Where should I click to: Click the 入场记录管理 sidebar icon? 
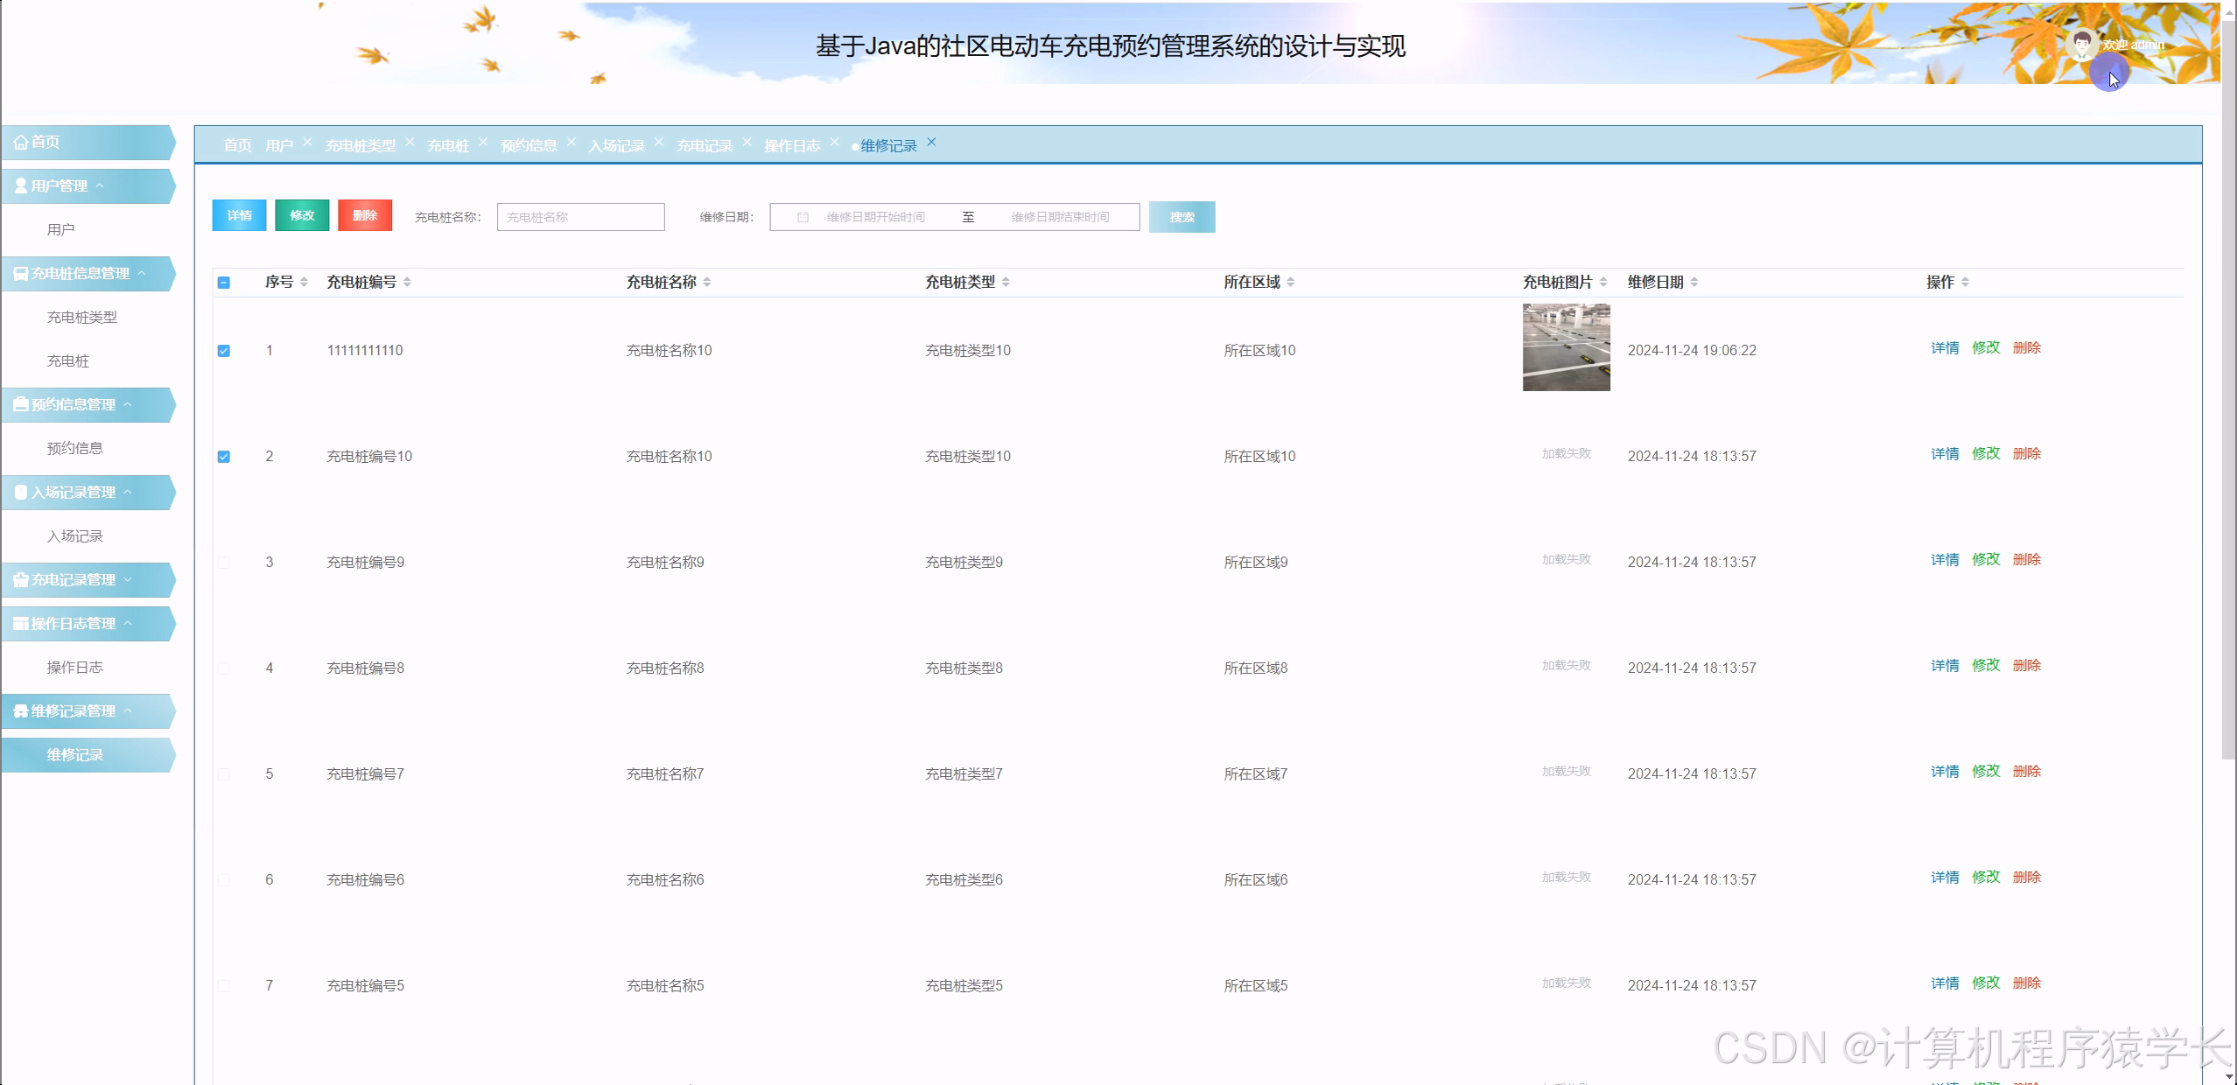[x=19, y=492]
